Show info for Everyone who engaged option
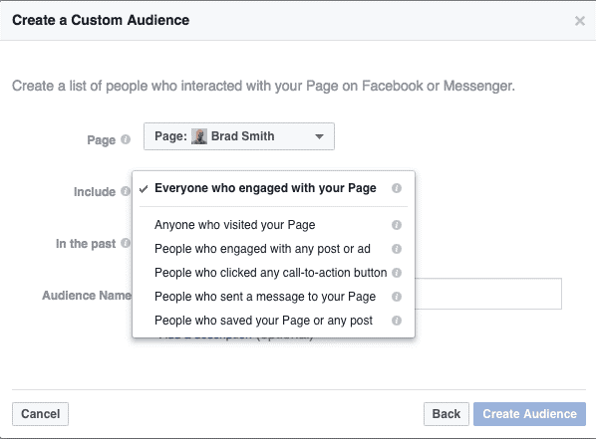Viewport: 596px width, 439px height. 397,188
